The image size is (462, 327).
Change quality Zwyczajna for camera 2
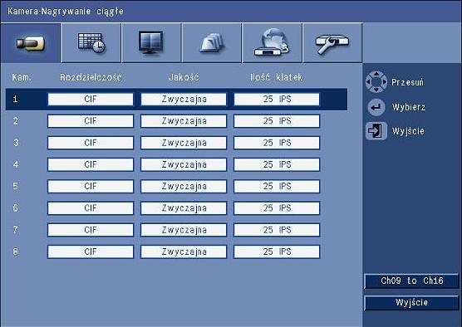pos(184,121)
